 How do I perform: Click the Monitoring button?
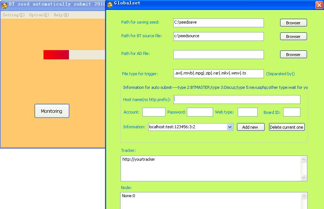(52, 111)
